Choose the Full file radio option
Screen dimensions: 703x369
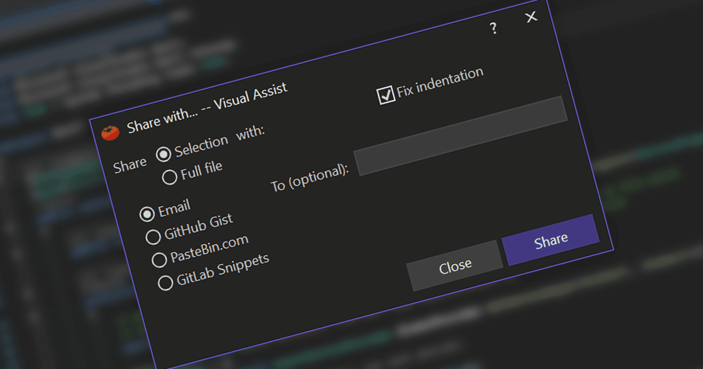(170, 176)
